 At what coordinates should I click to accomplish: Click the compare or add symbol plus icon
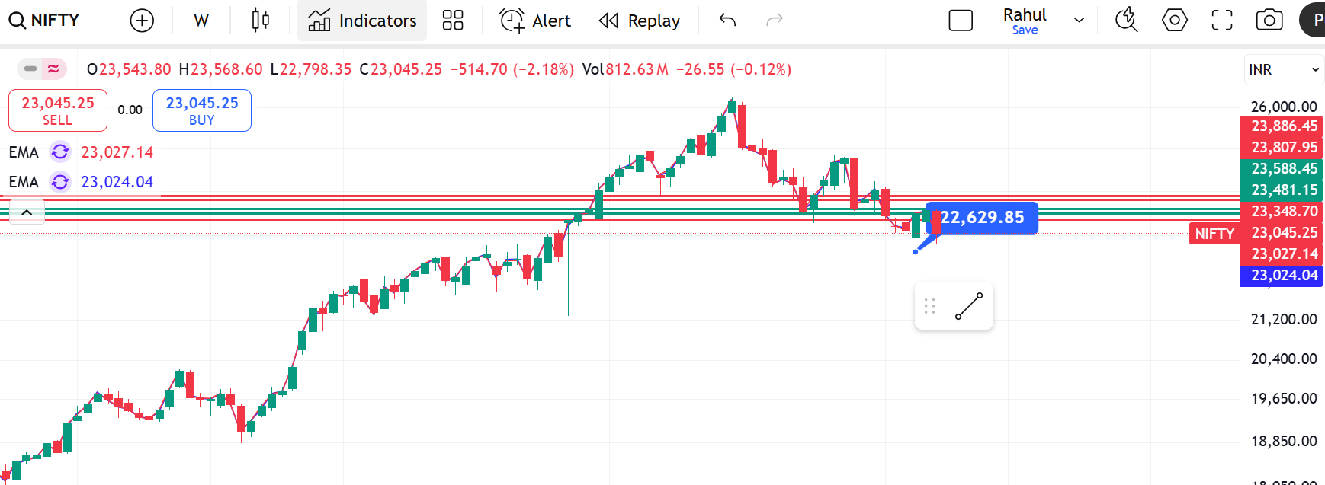(142, 21)
